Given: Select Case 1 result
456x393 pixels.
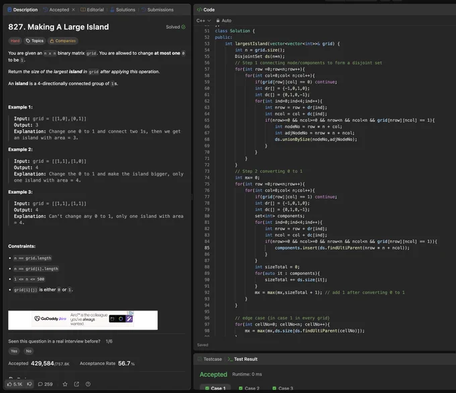Looking at the screenshot, I should [x=215, y=388].
